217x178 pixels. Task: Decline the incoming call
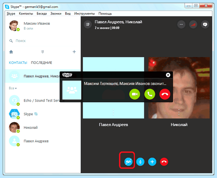click(x=165, y=94)
